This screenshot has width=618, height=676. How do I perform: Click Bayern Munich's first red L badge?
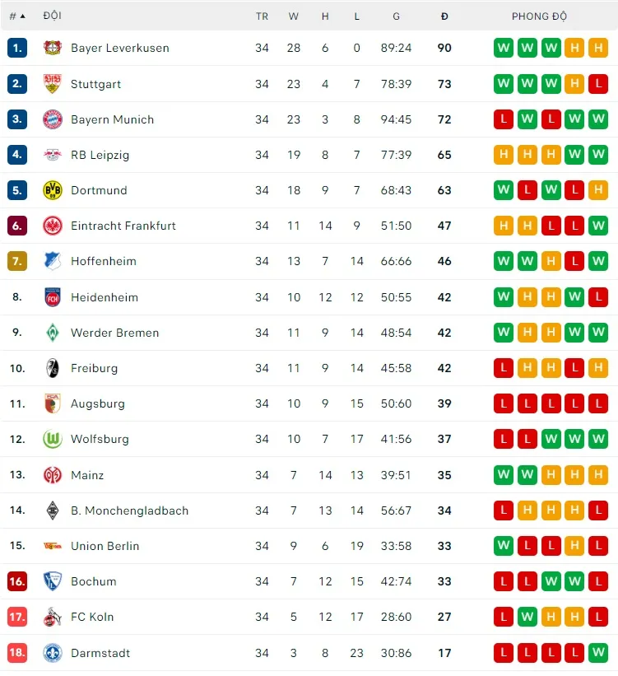point(503,119)
